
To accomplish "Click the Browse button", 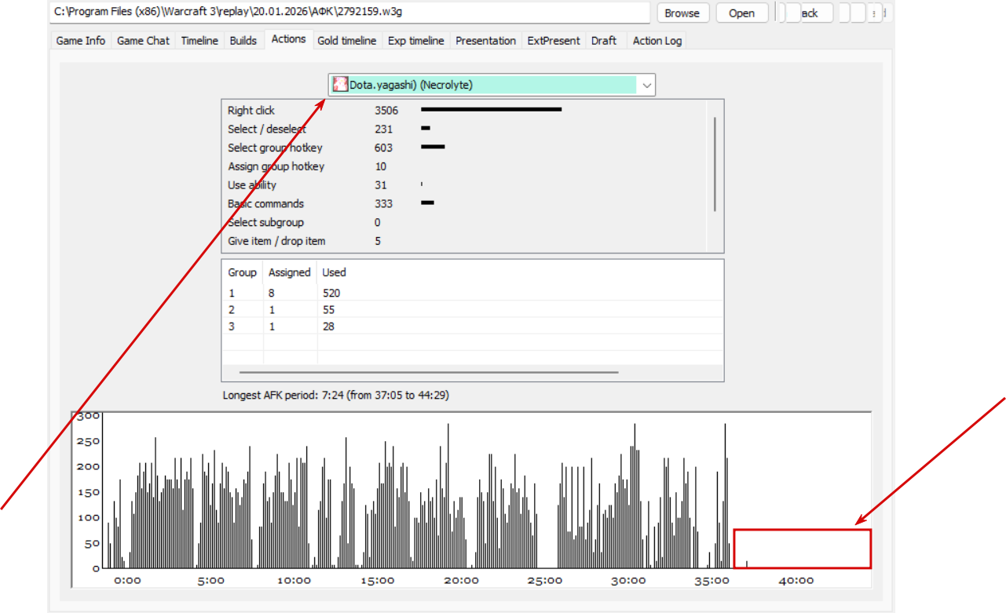I will [682, 13].
